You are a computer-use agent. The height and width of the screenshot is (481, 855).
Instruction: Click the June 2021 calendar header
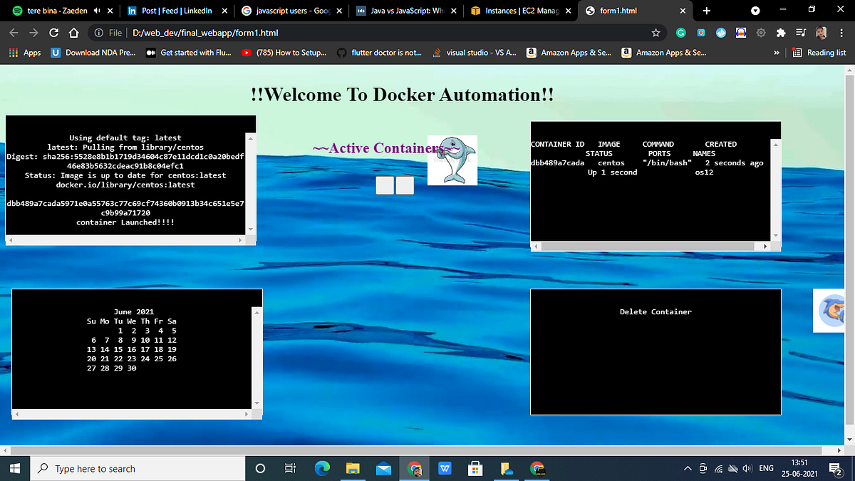(134, 312)
